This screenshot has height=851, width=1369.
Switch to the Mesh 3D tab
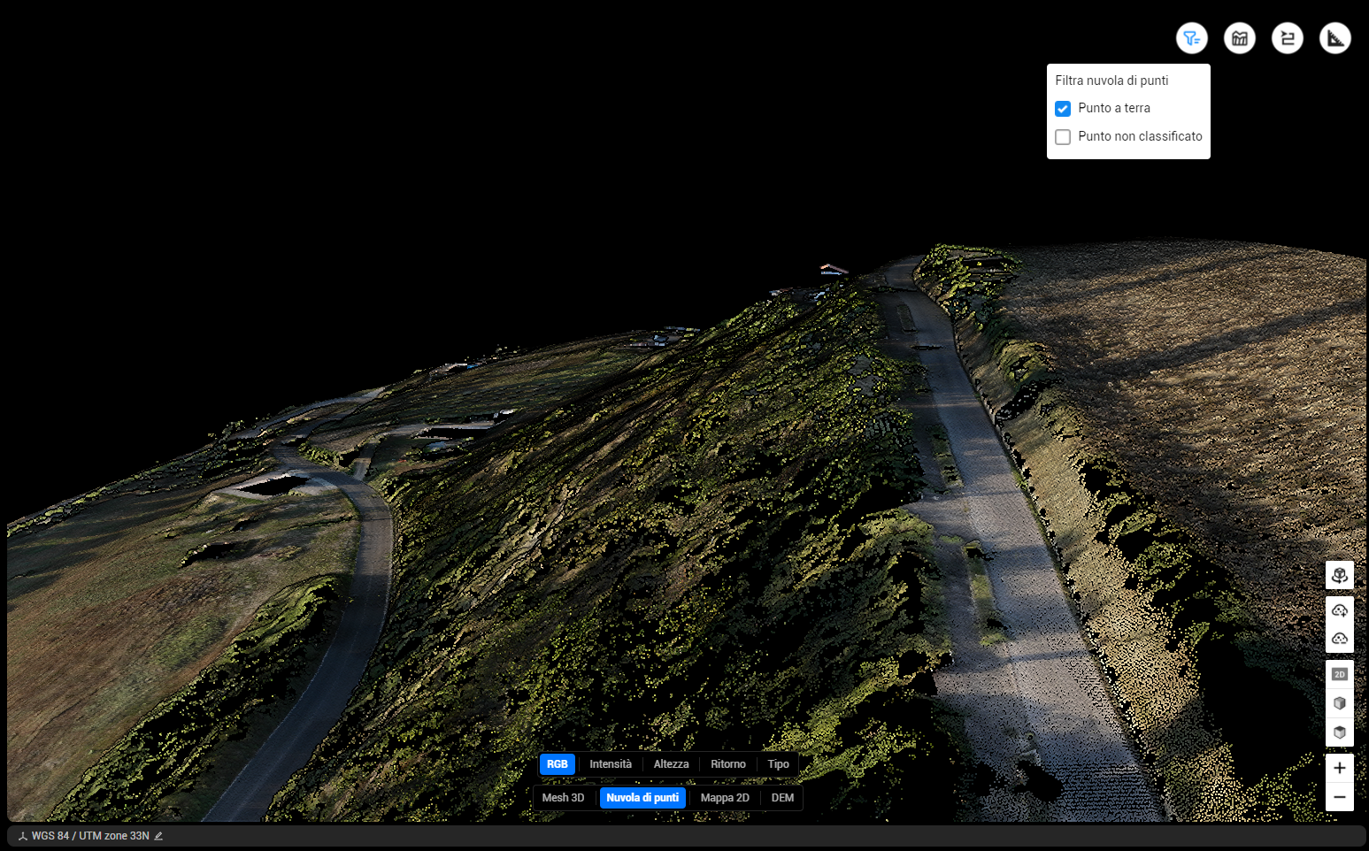tap(563, 798)
